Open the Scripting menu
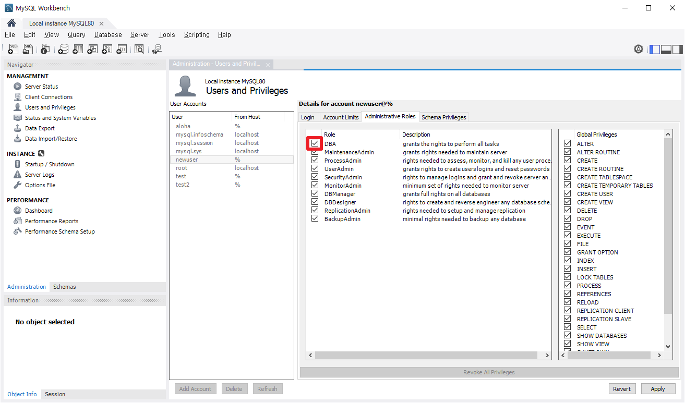 tap(197, 35)
